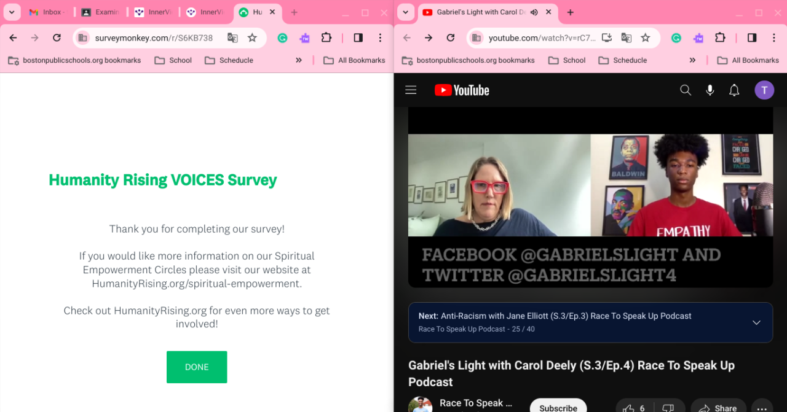Screen dimensions: 787x412
Task: Click translate icon in SurveyMonkey address bar
Action: [x=232, y=38]
